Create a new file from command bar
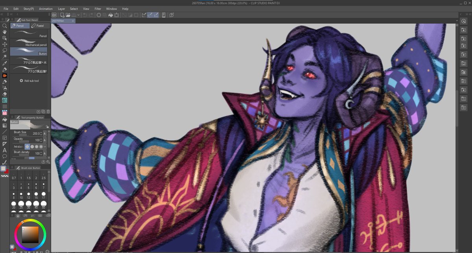 [62, 15]
